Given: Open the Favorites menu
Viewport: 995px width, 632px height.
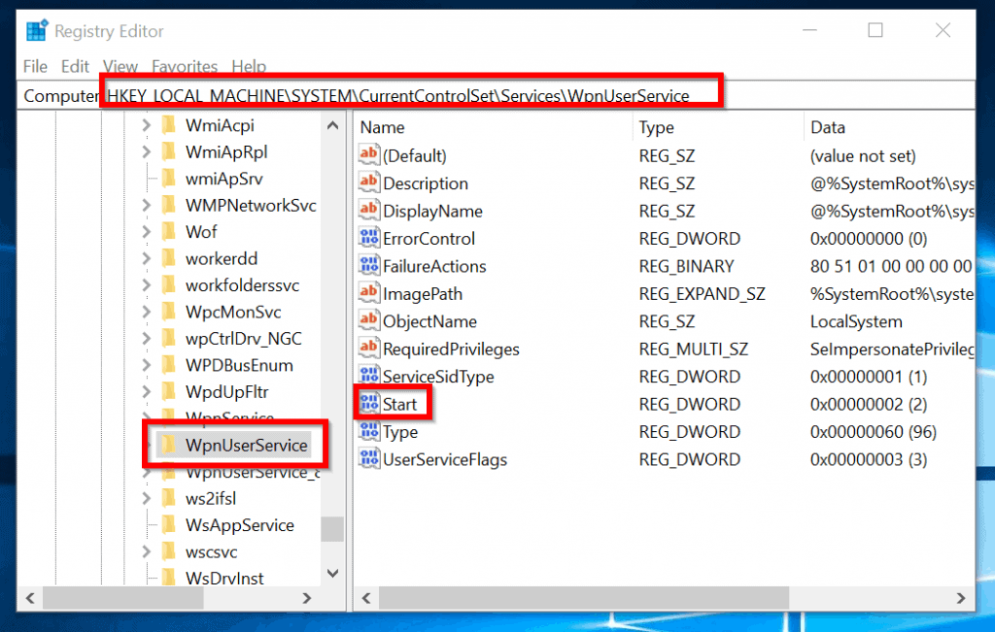Looking at the screenshot, I should (185, 66).
